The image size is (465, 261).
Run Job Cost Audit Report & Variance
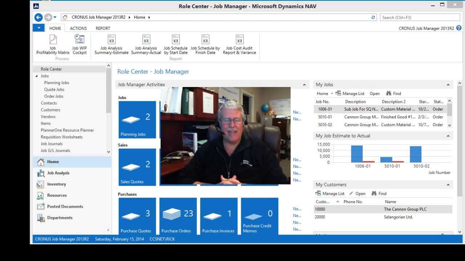pyautogui.click(x=239, y=45)
